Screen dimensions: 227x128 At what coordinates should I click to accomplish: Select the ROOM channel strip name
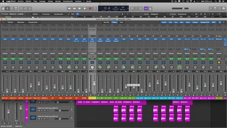point(84,98)
